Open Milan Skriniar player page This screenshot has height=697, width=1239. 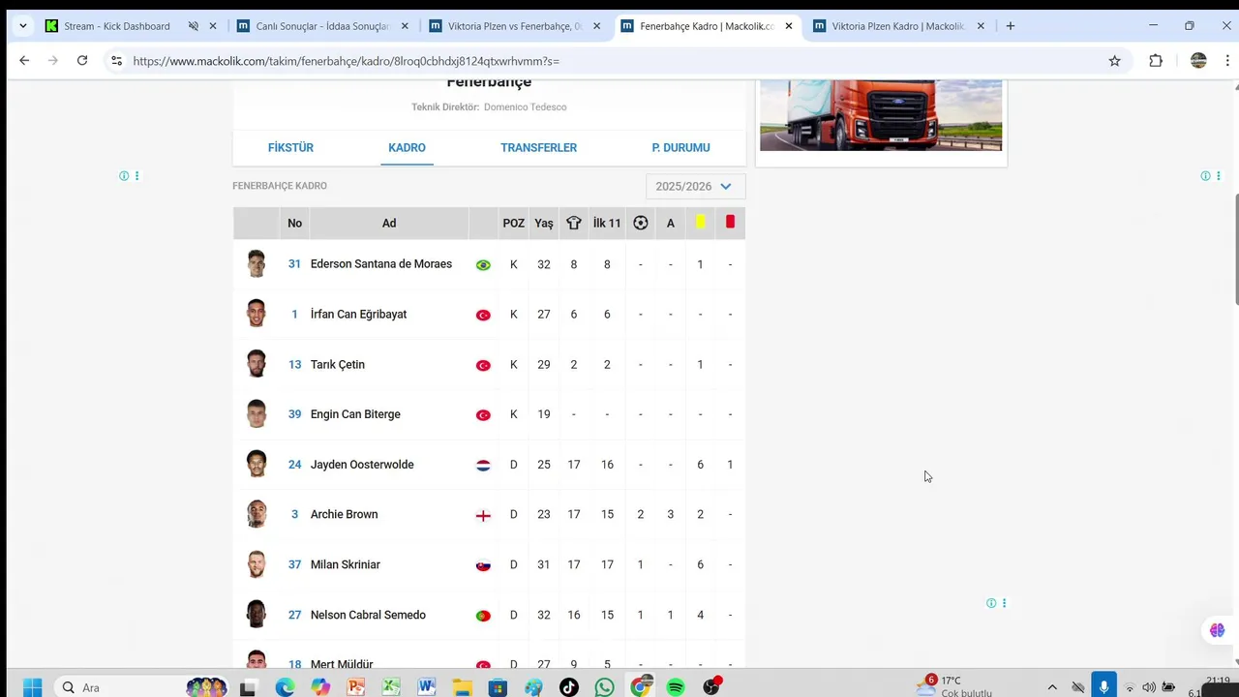click(x=345, y=564)
